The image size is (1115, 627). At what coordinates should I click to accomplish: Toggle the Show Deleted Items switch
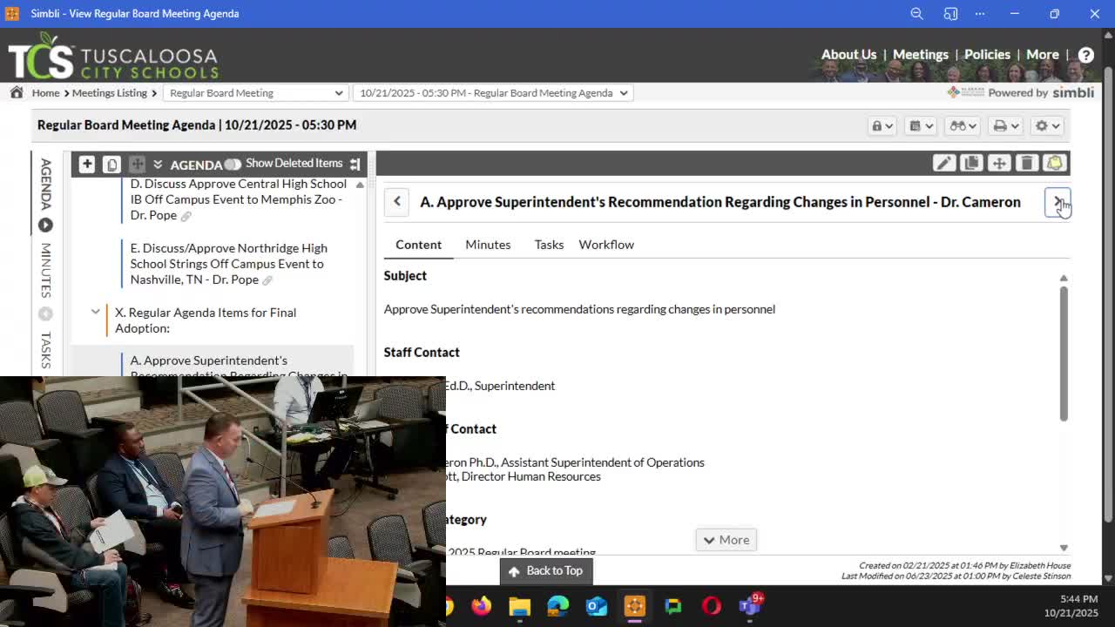[232, 164]
